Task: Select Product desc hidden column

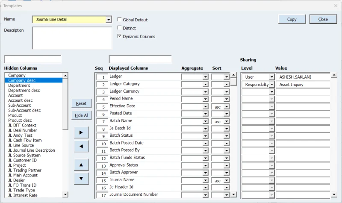Action: click(x=34, y=121)
